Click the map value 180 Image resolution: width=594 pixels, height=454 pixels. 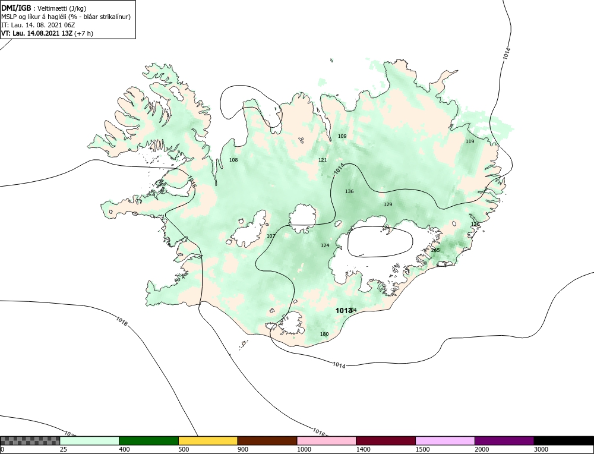click(x=324, y=334)
